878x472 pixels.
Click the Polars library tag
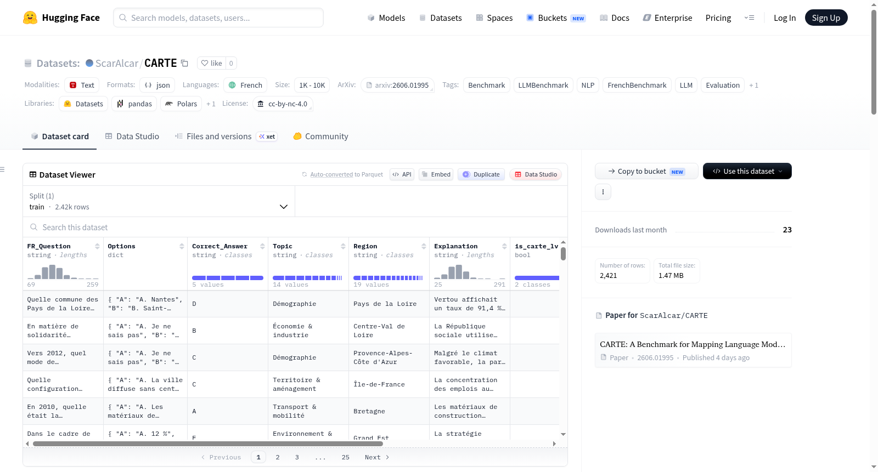(181, 104)
